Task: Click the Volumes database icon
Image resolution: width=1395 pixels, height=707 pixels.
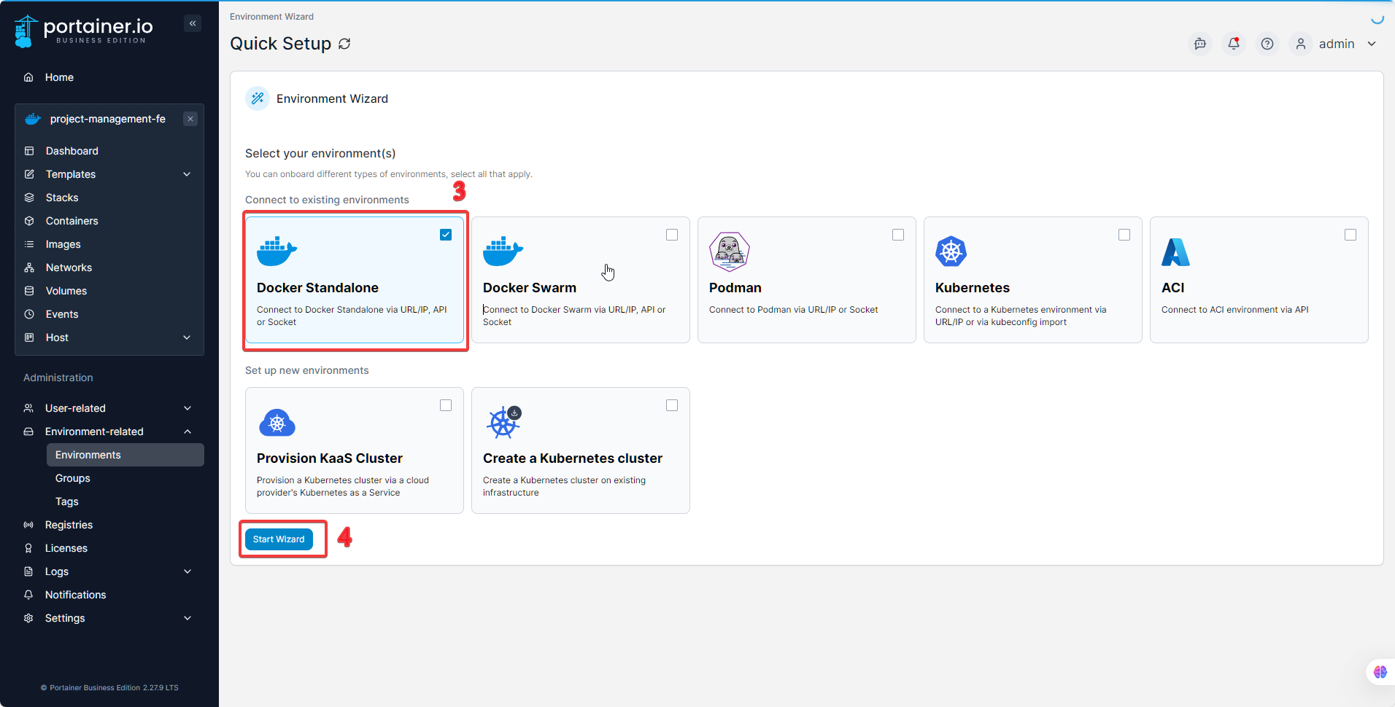Action: coord(29,291)
